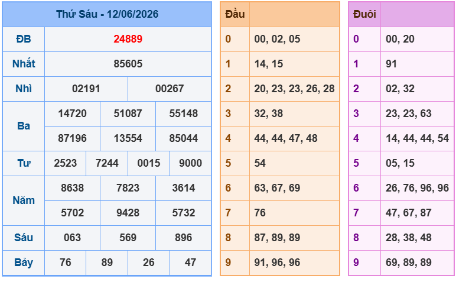This screenshot has width=456, height=282.
Task: Select the Ba prize number 55148
Action: [x=184, y=114]
